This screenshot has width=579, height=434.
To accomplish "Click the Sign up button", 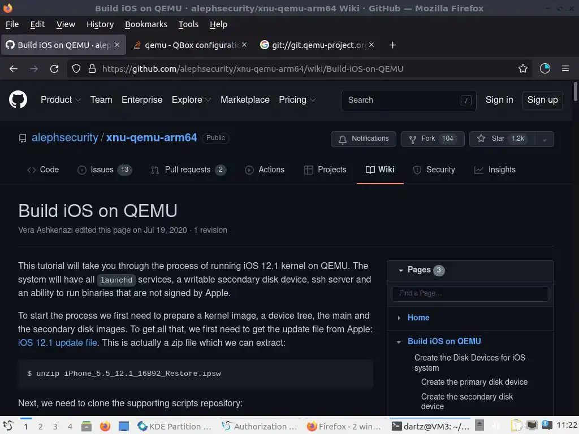I will click(542, 100).
